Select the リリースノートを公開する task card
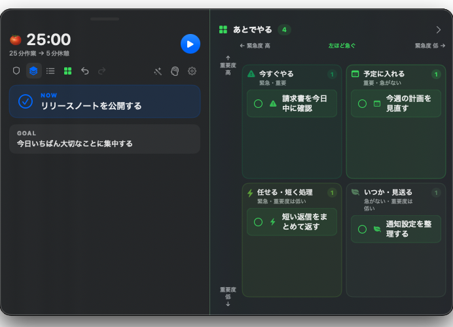453x327 pixels. click(105, 101)
